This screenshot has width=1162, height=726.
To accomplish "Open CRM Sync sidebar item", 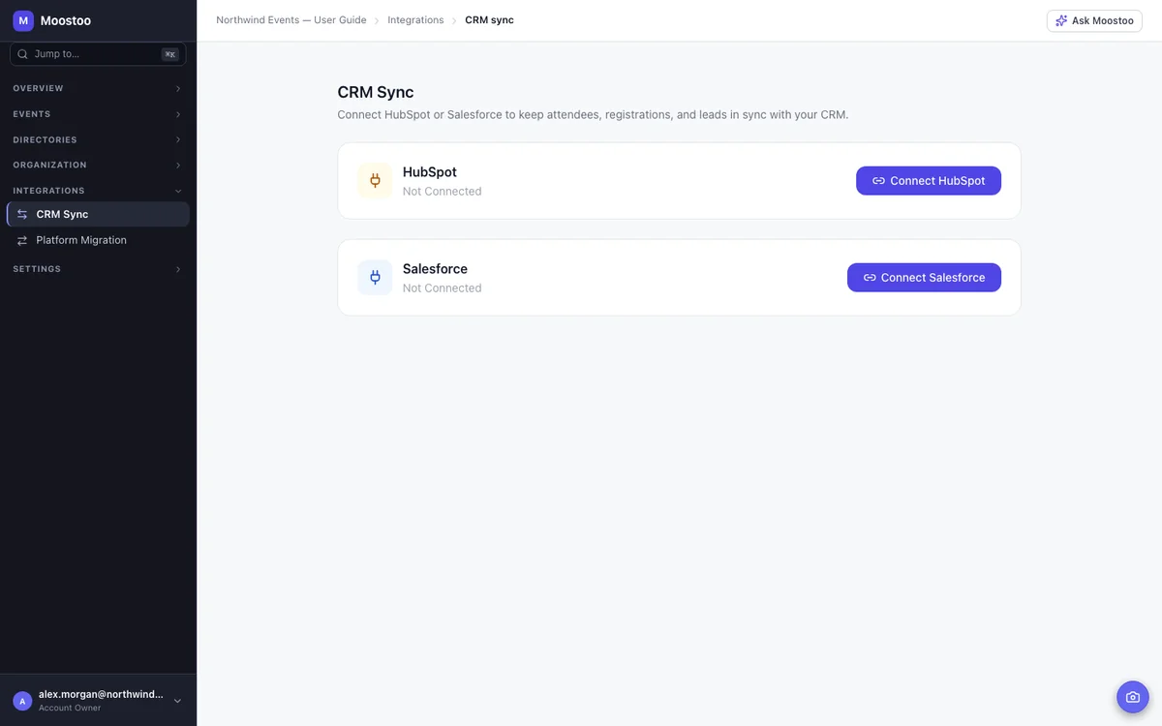I will click(98, 215).
